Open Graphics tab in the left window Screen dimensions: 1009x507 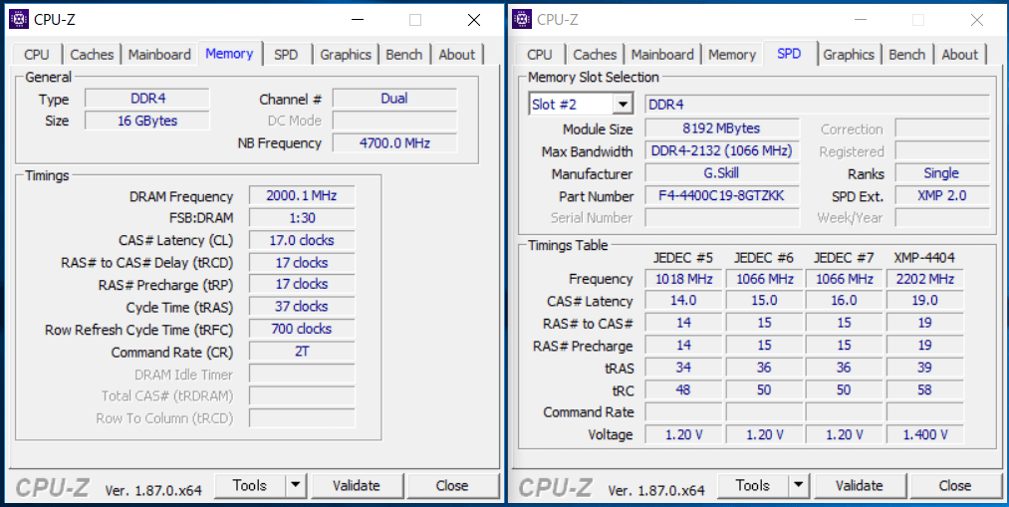coord(346,55)
